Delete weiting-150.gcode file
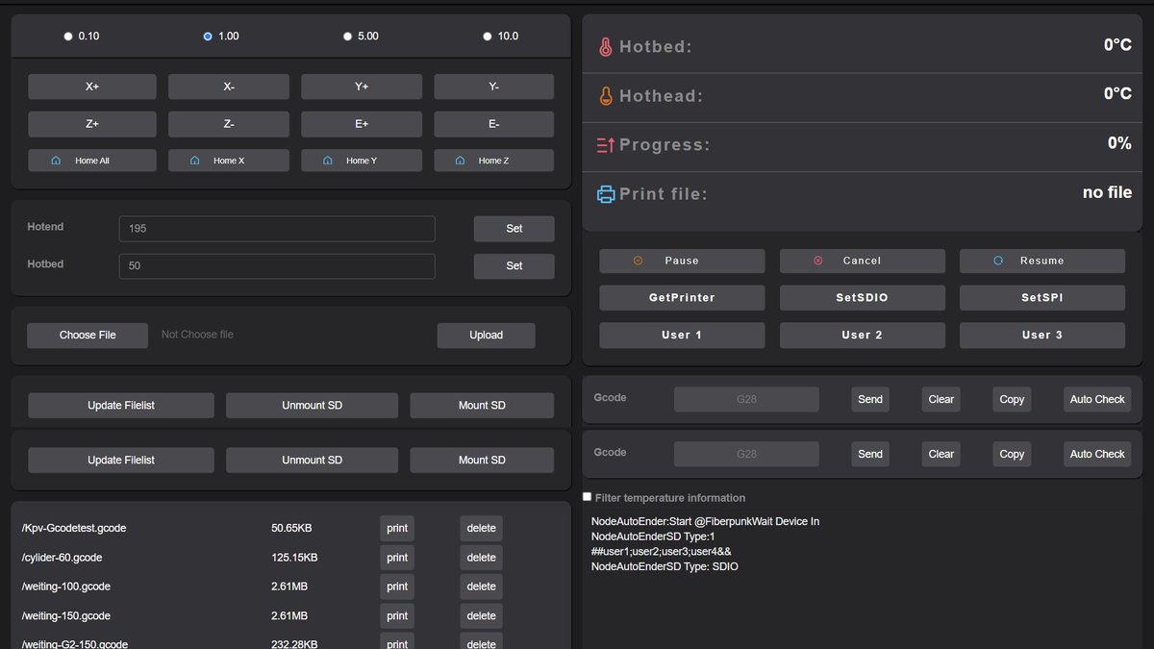Image resolution: width=1154 pixels, height=649 pixels. tap(482, 616)
